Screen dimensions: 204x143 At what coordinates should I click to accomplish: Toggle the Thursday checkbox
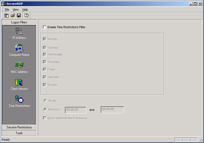45,62
